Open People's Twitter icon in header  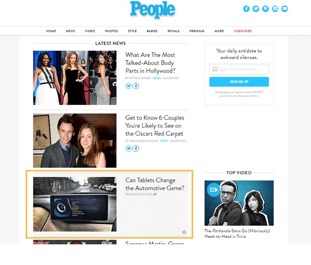click(x=256, y=9)
